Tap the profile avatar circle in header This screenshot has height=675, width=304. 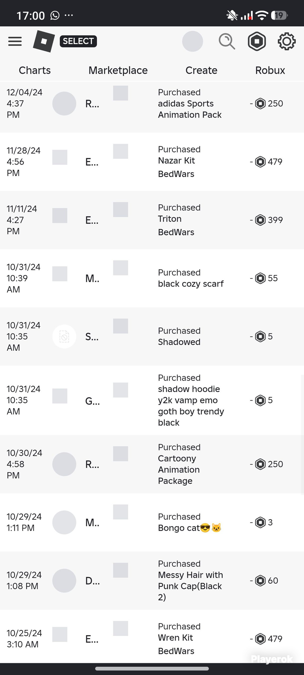[x=192, y=41]
